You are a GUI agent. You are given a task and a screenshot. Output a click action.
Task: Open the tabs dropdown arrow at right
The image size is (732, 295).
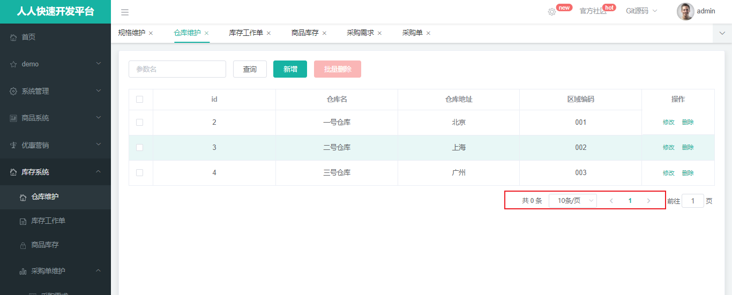(x=722, y=33)
